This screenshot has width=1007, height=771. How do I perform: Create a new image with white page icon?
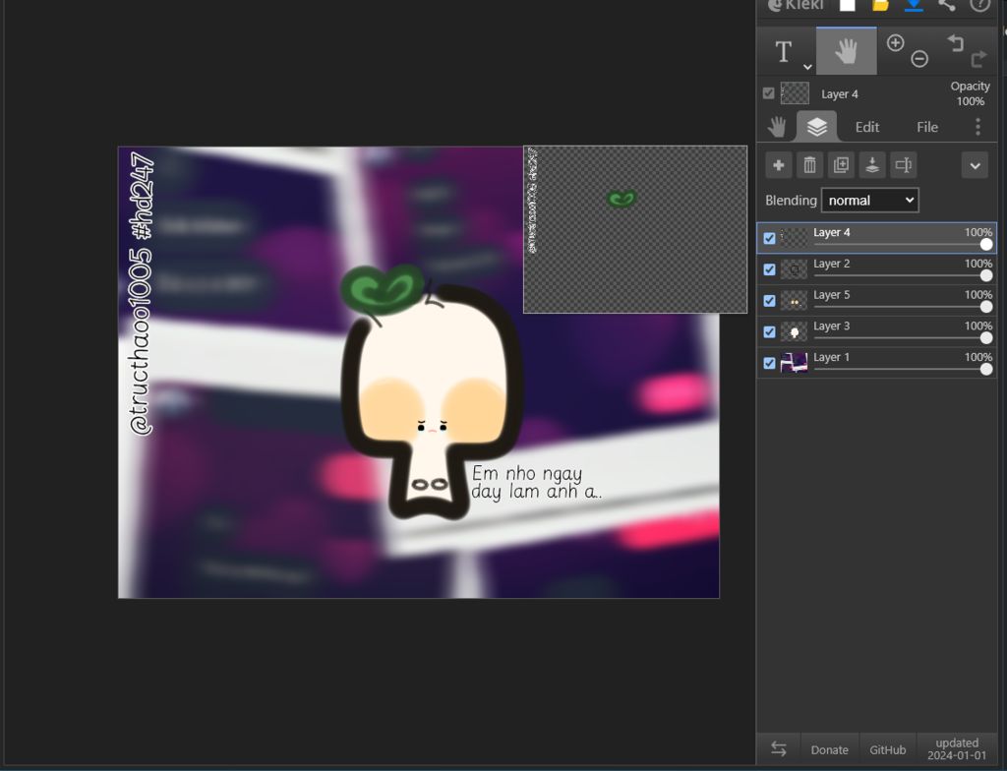[x=848, y=5]
